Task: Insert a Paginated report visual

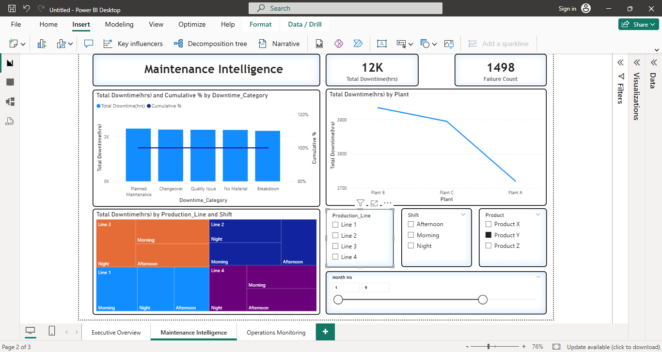Action: [319, 44]
